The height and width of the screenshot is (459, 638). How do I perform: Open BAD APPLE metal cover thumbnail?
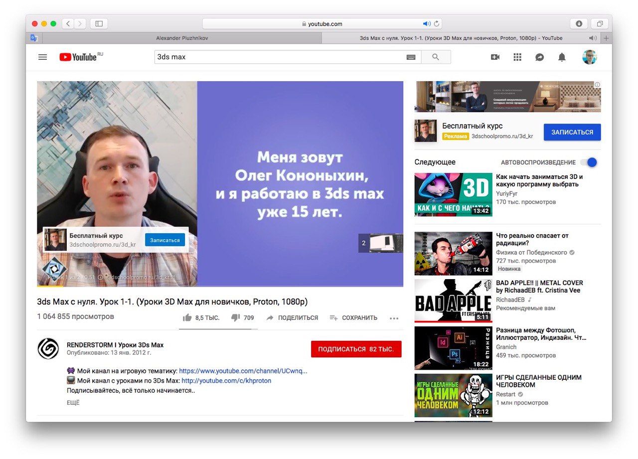453,301
